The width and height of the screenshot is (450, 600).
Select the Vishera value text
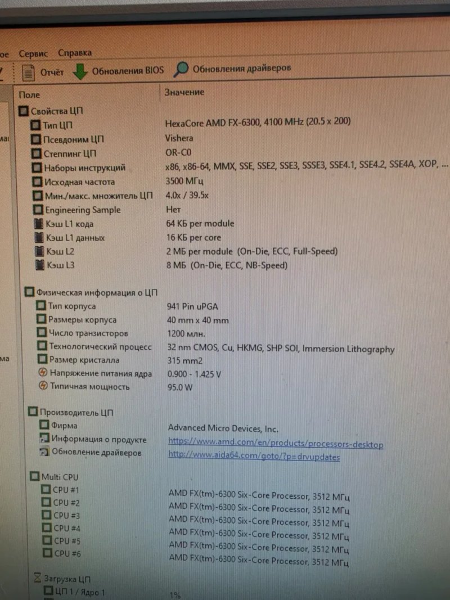point(179,138)
